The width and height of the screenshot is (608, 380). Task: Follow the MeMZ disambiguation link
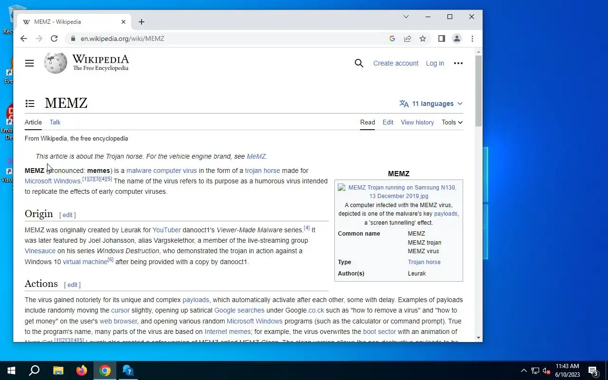(x=256, y=156)
